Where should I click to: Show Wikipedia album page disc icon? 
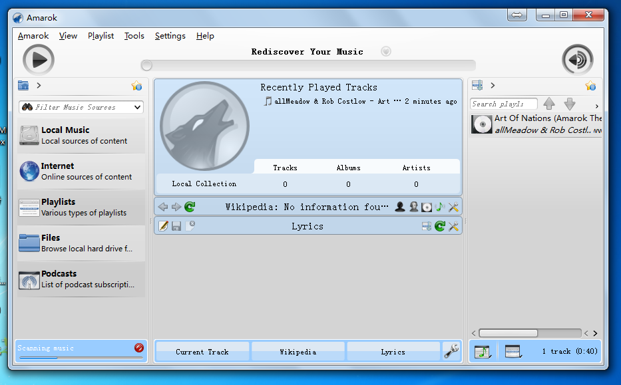(x=427, y=207)
